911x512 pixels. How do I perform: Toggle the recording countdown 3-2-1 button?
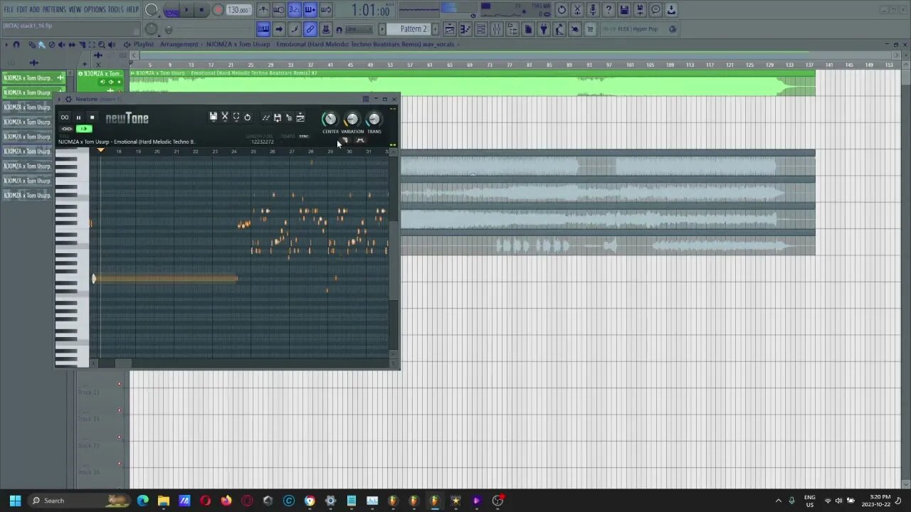pos(295,10)
